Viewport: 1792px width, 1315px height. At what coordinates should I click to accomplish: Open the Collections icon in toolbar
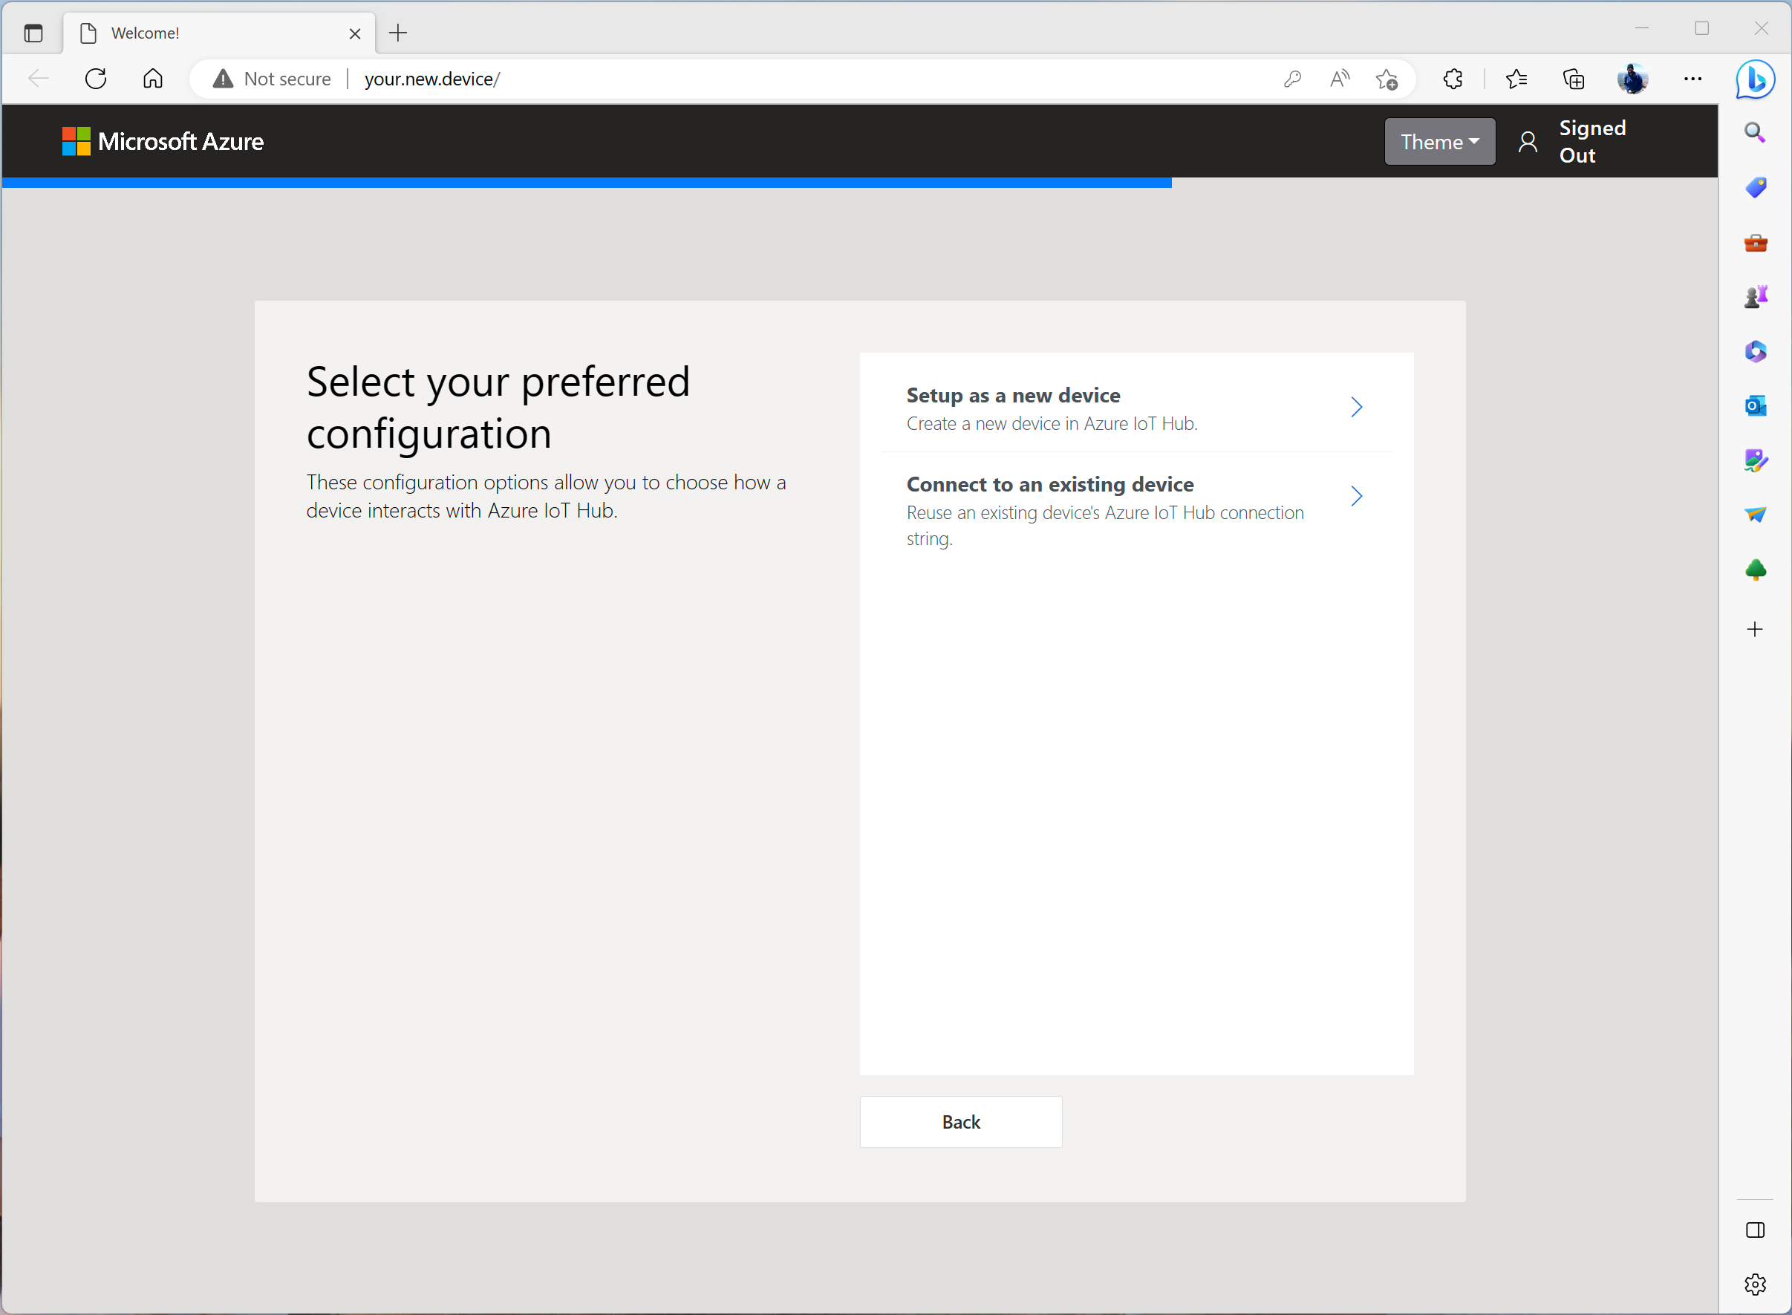coord(1574,79)
